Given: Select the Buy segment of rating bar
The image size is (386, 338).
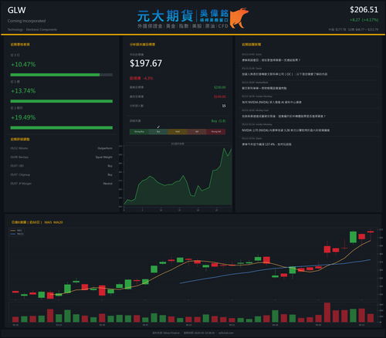Looking at the screenshot, I should (x=158, y=132).
